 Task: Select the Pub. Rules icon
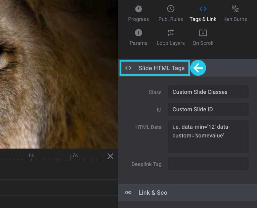click(171, 9)
